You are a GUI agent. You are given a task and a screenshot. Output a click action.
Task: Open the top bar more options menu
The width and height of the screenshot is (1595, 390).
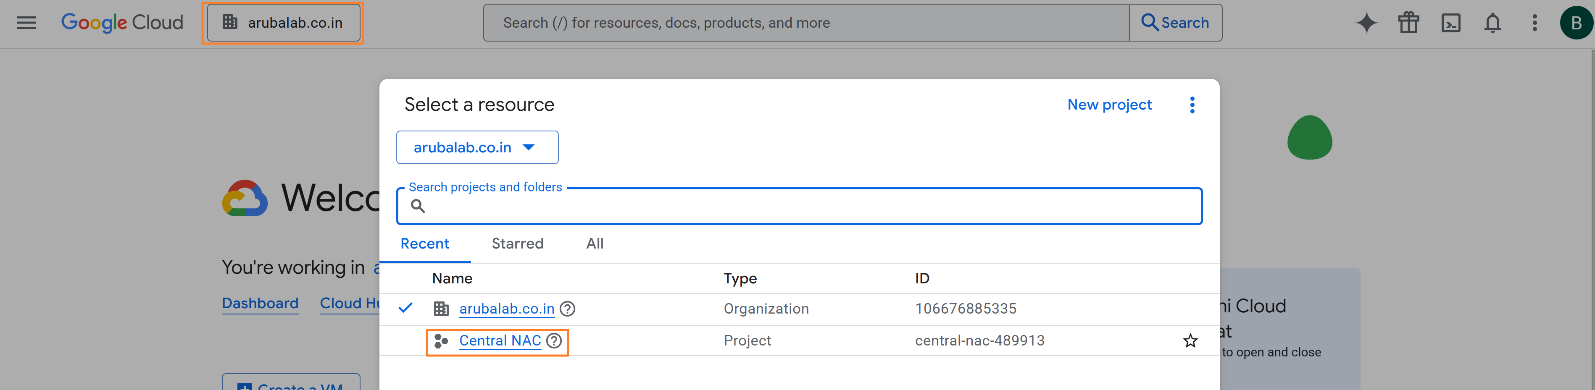pyautogui.click(x=1534, y=23)
